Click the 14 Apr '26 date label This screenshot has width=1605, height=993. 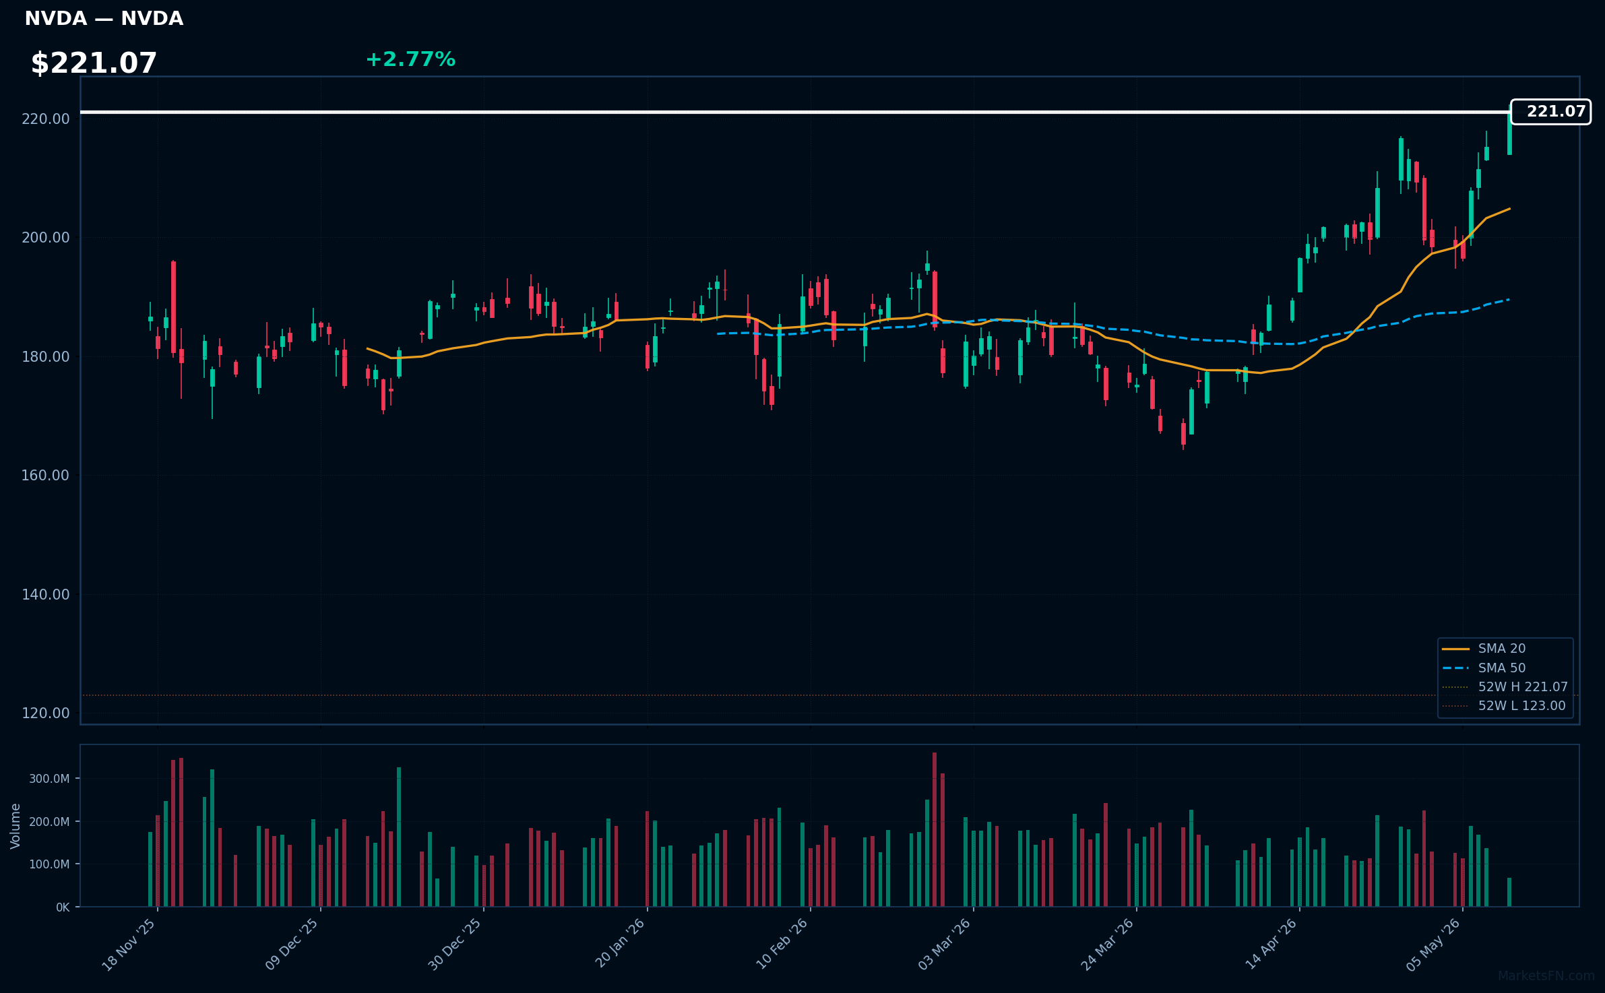tap(1271, 944)
